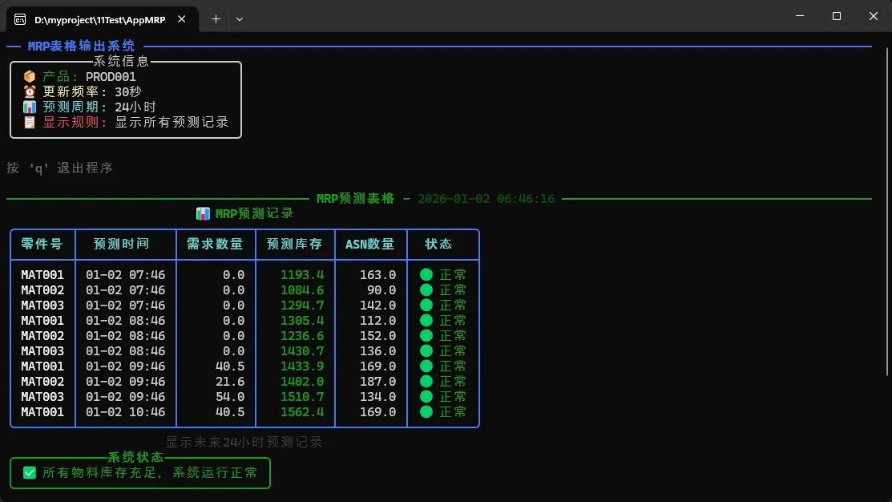The width and height of the screenshot is (892, 502).
Task: Open the new tab dropdown chevron
Action: click(x=239, y=19)
